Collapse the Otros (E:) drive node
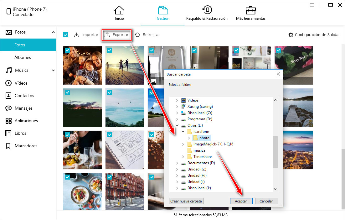The image size is (345, 220). coord(177,125)
